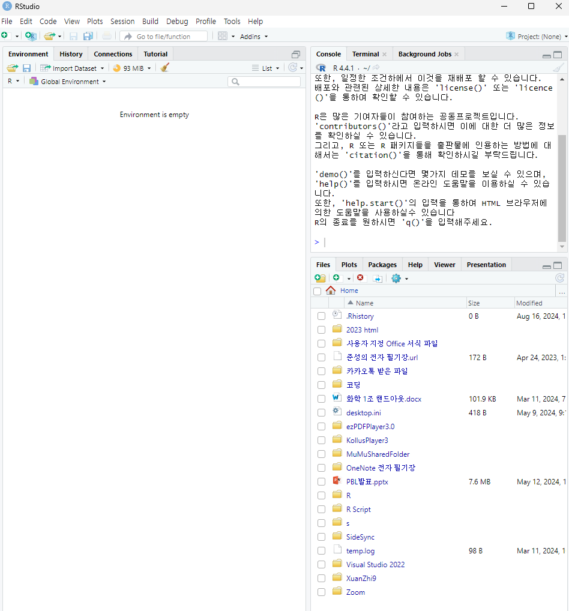The height and width of the screenshot is (611, 569).
Task: Click the More gear icon in Files
Action: (x=396, y=278)
